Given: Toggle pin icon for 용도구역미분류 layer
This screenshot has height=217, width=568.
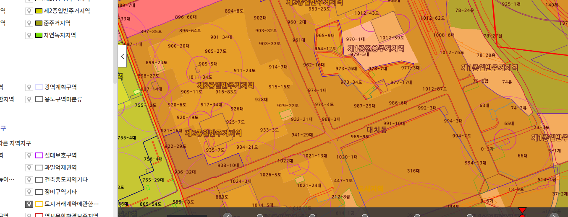Looking at the screenshot, I should (x=29, y=100).
